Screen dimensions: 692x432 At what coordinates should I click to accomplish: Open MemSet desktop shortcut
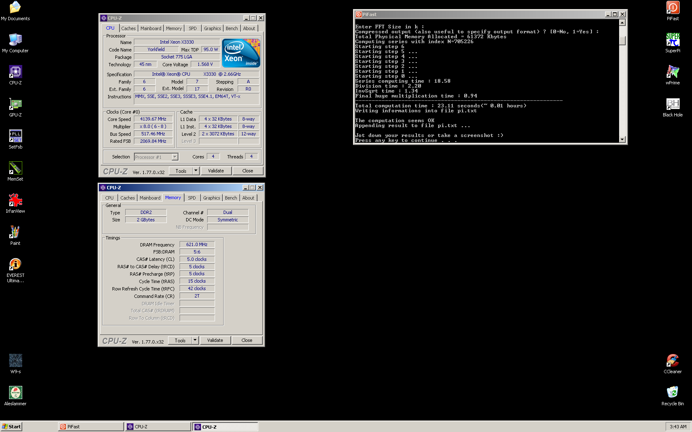point(15,171)
